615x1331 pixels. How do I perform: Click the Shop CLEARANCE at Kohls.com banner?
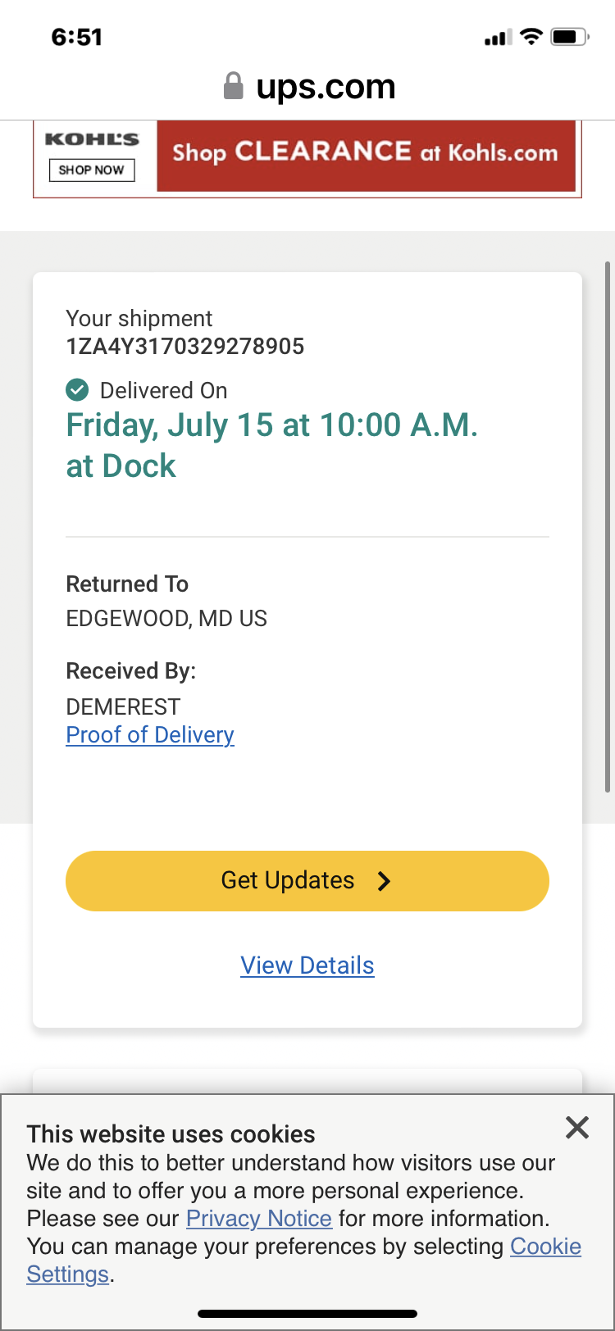366,153
